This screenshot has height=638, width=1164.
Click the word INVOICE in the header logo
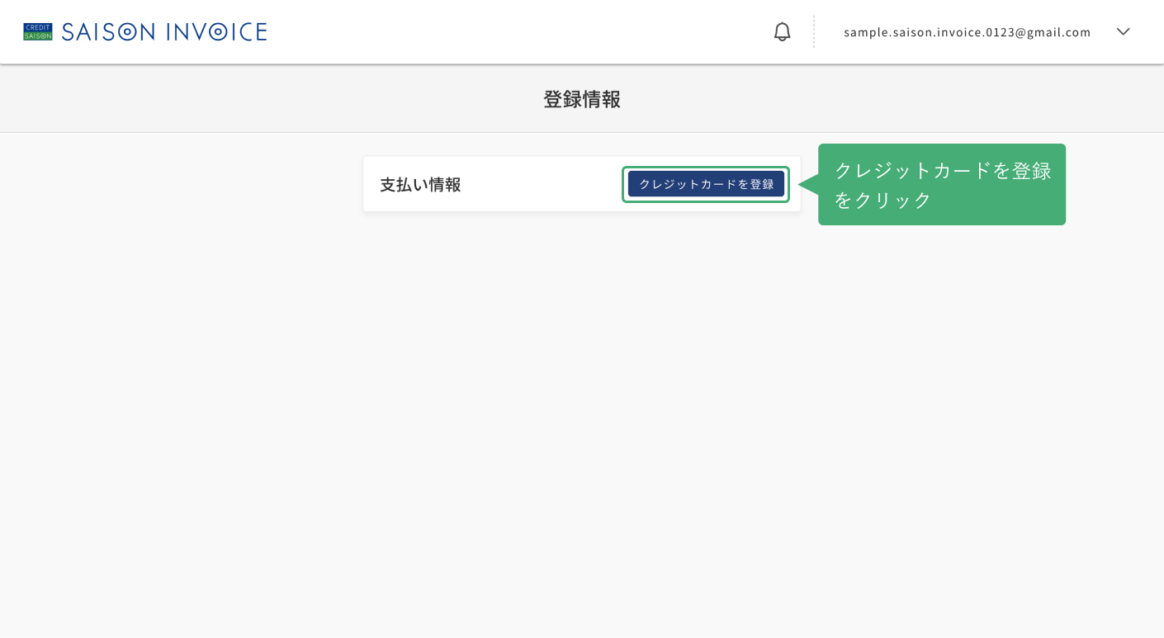click(x=217, y=32)
